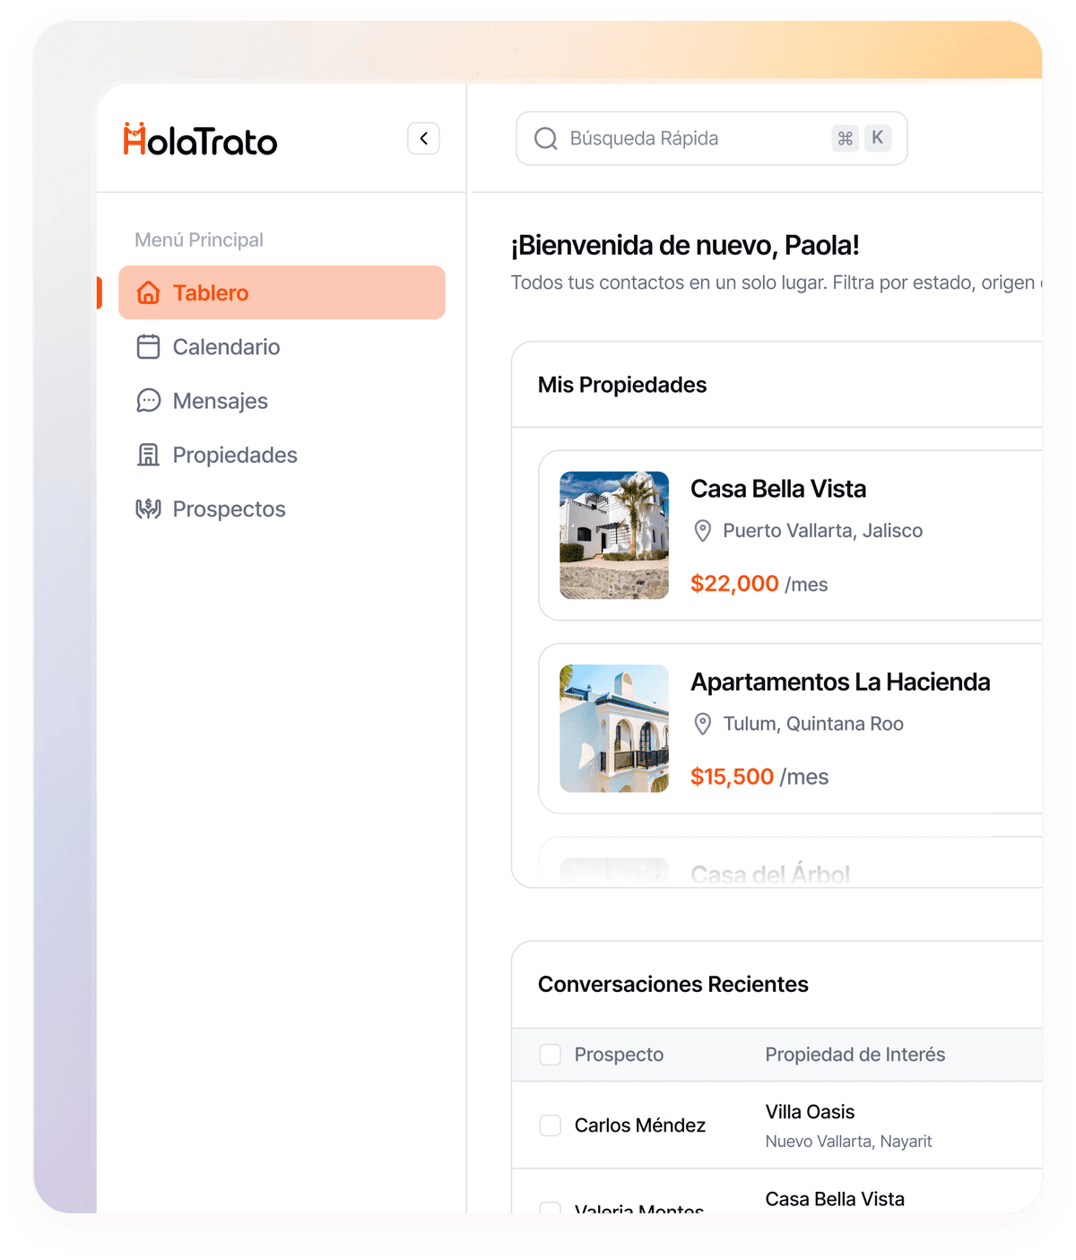Screen dimensions: 1076x1260
Task: Click the Propiedades building icon
Action: click(x=148, y=455)
